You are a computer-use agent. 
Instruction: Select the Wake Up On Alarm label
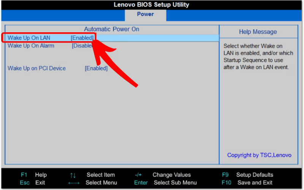31,46
